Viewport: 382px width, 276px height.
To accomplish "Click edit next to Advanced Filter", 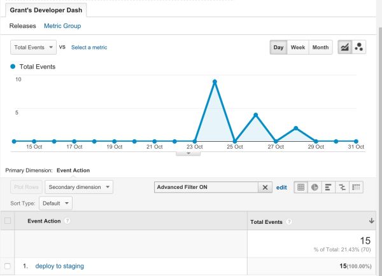I will (281, 188).
